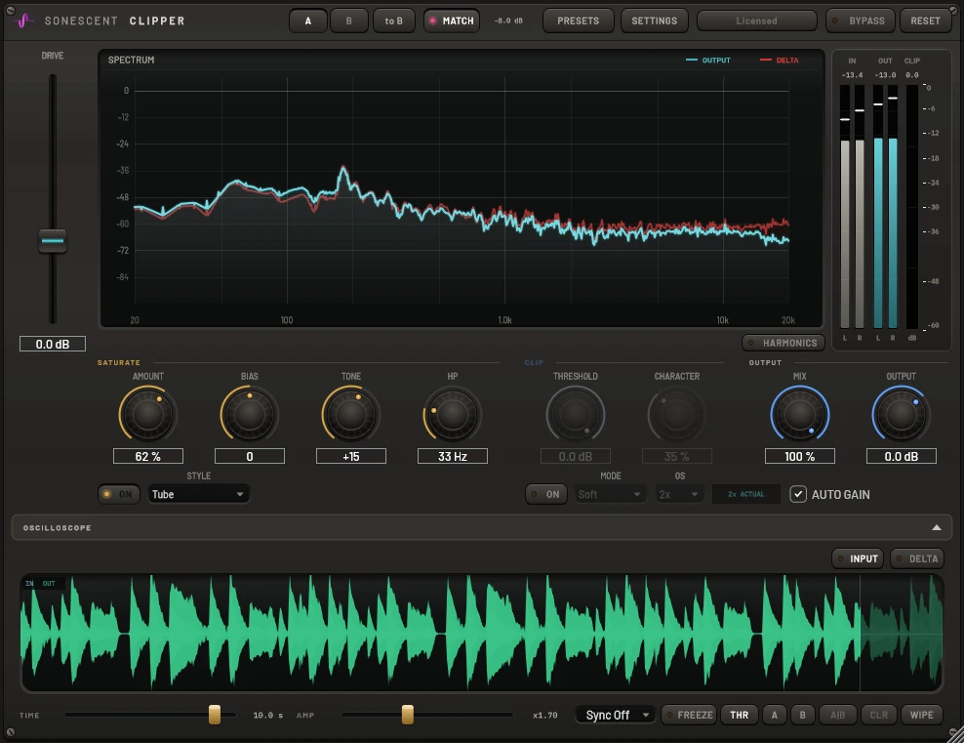Click the oscilloscope B snapshot button
The width and height of the screenshot is (964, 743).
[802, 715]
